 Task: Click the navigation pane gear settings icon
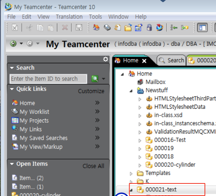(106, 59)
